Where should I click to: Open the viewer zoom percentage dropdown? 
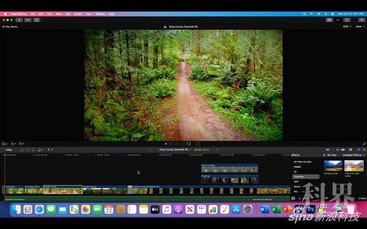(x=347, y=26)
